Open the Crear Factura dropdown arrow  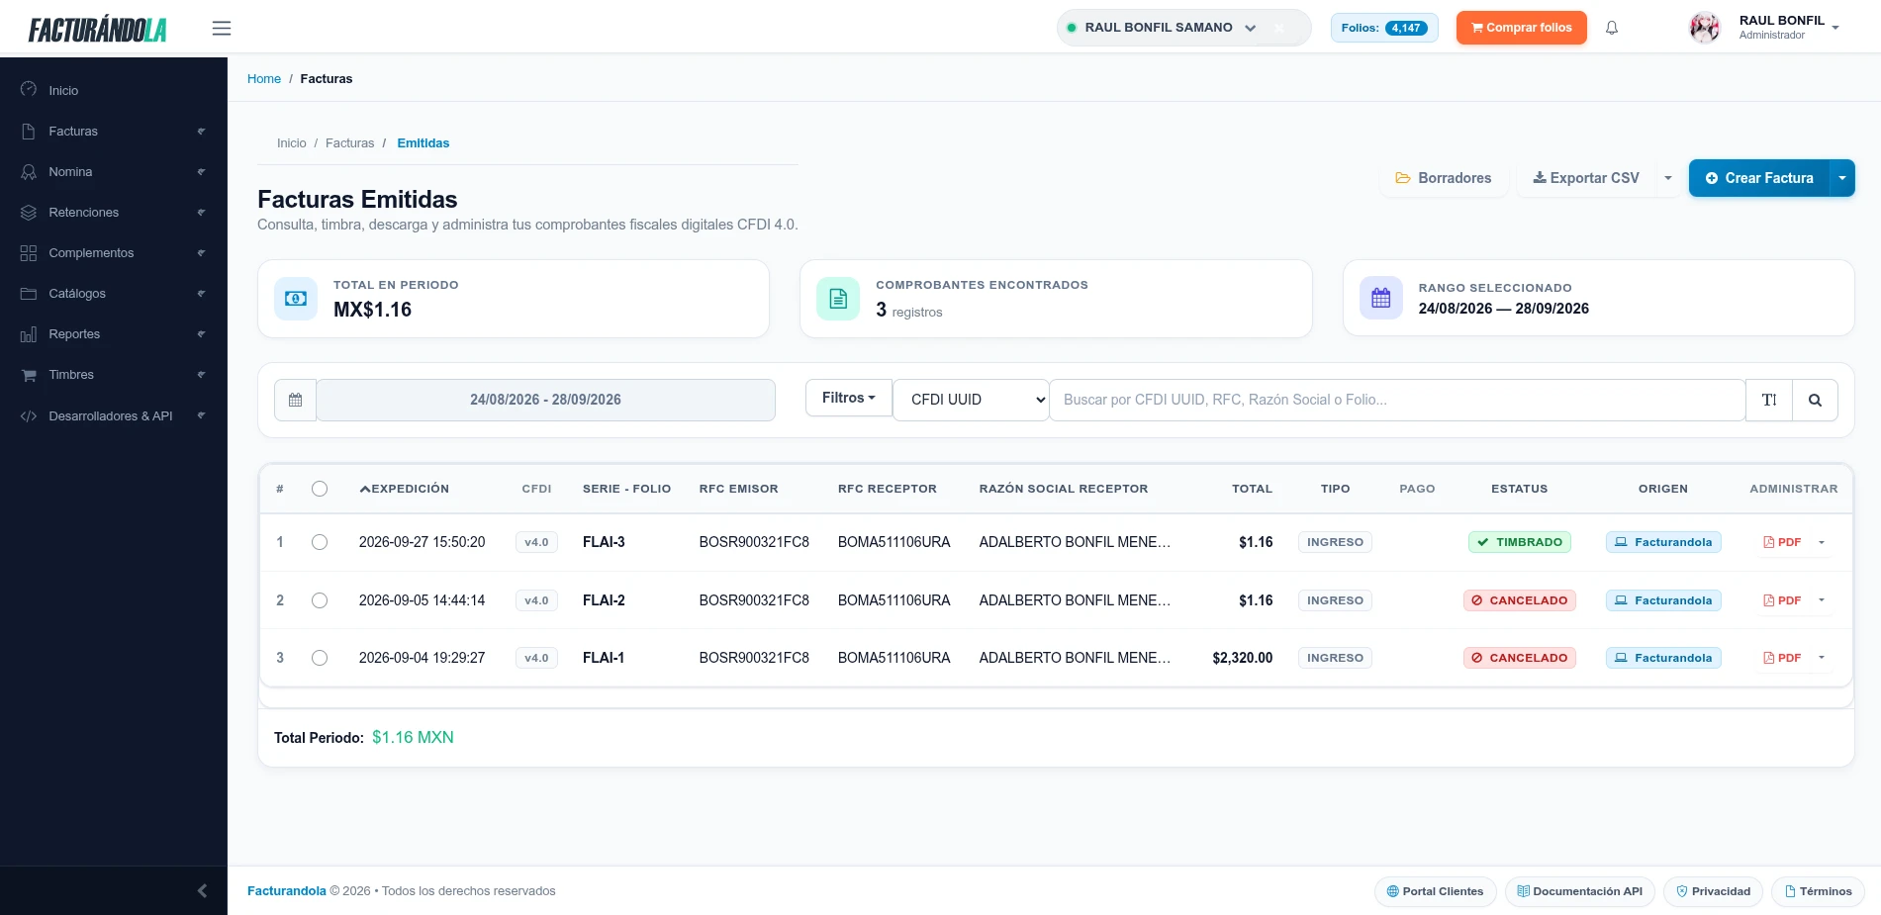pos(1841,178)
